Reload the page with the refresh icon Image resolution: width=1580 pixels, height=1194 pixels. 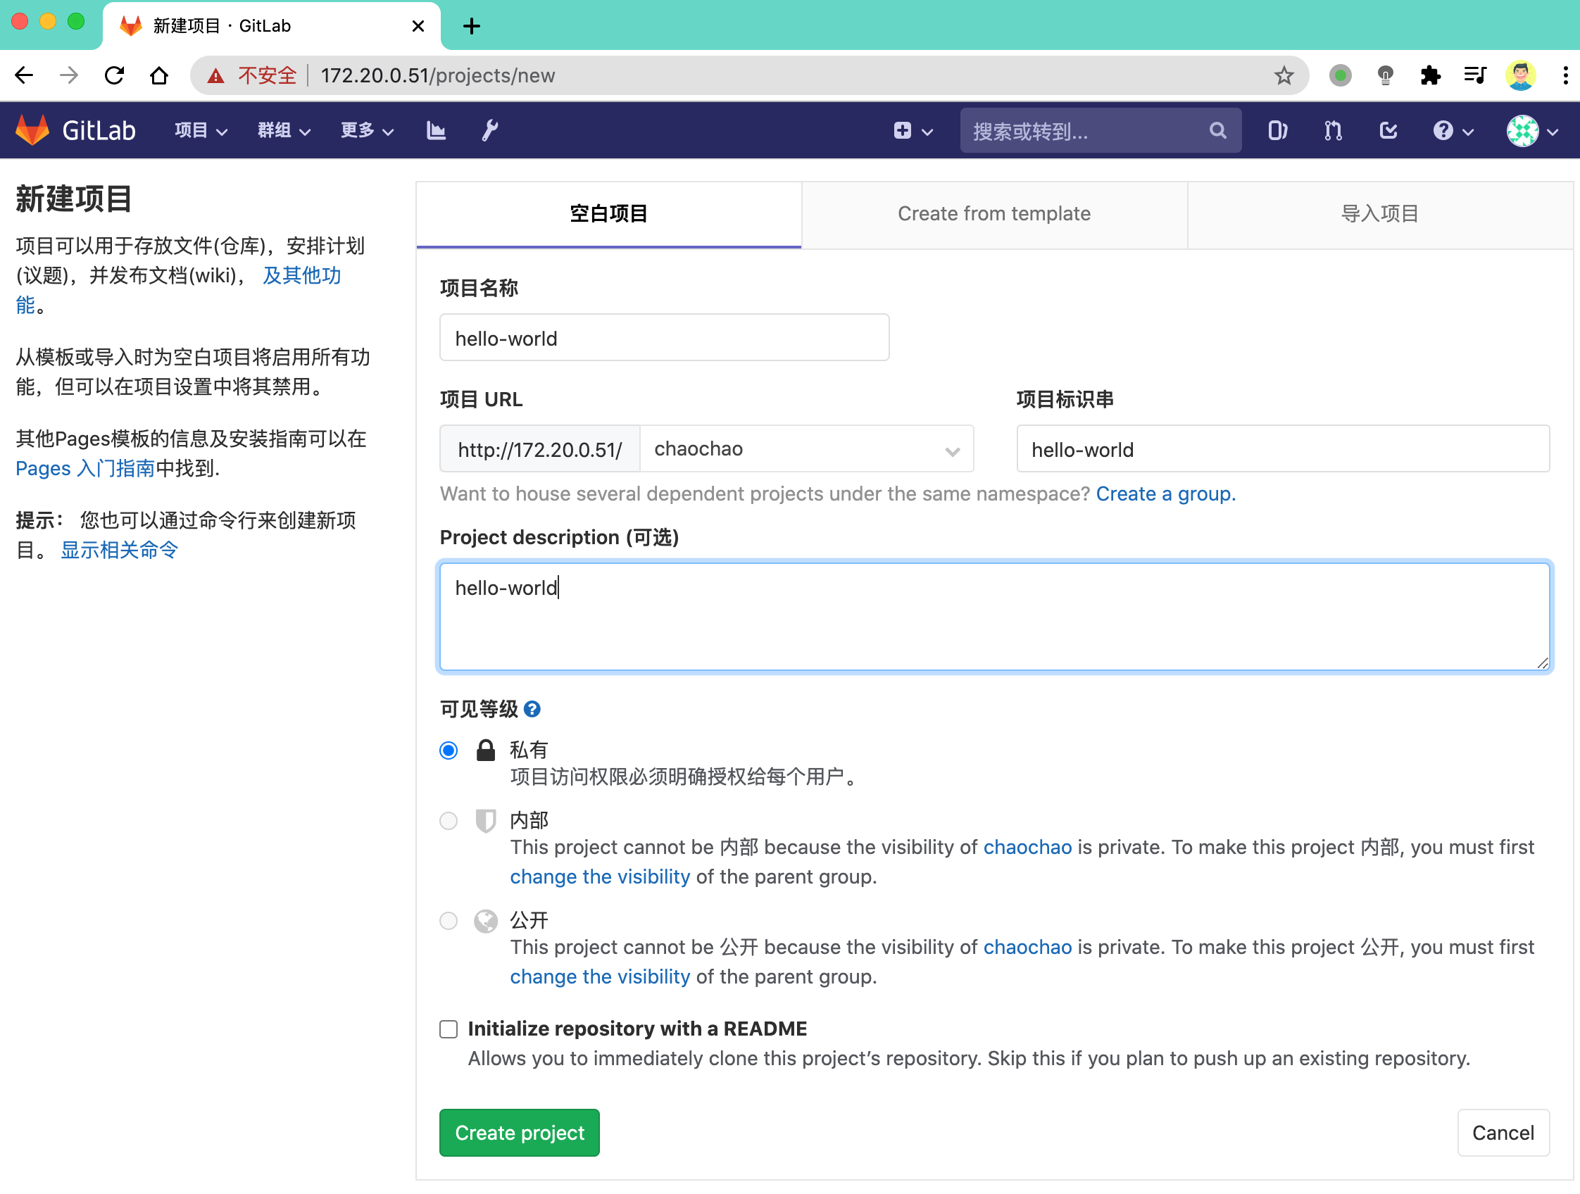[114, 76]
